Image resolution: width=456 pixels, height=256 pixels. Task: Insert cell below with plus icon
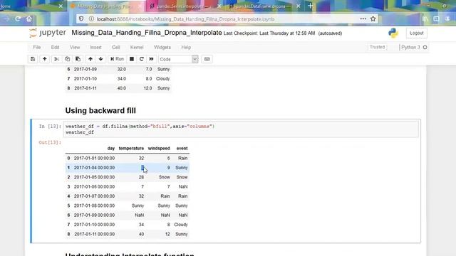(44, 59)
